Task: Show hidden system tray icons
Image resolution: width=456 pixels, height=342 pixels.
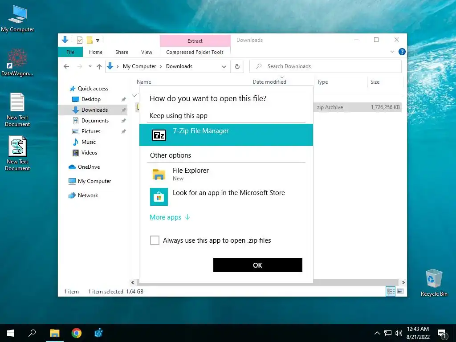Action: (x=377, y=333)
